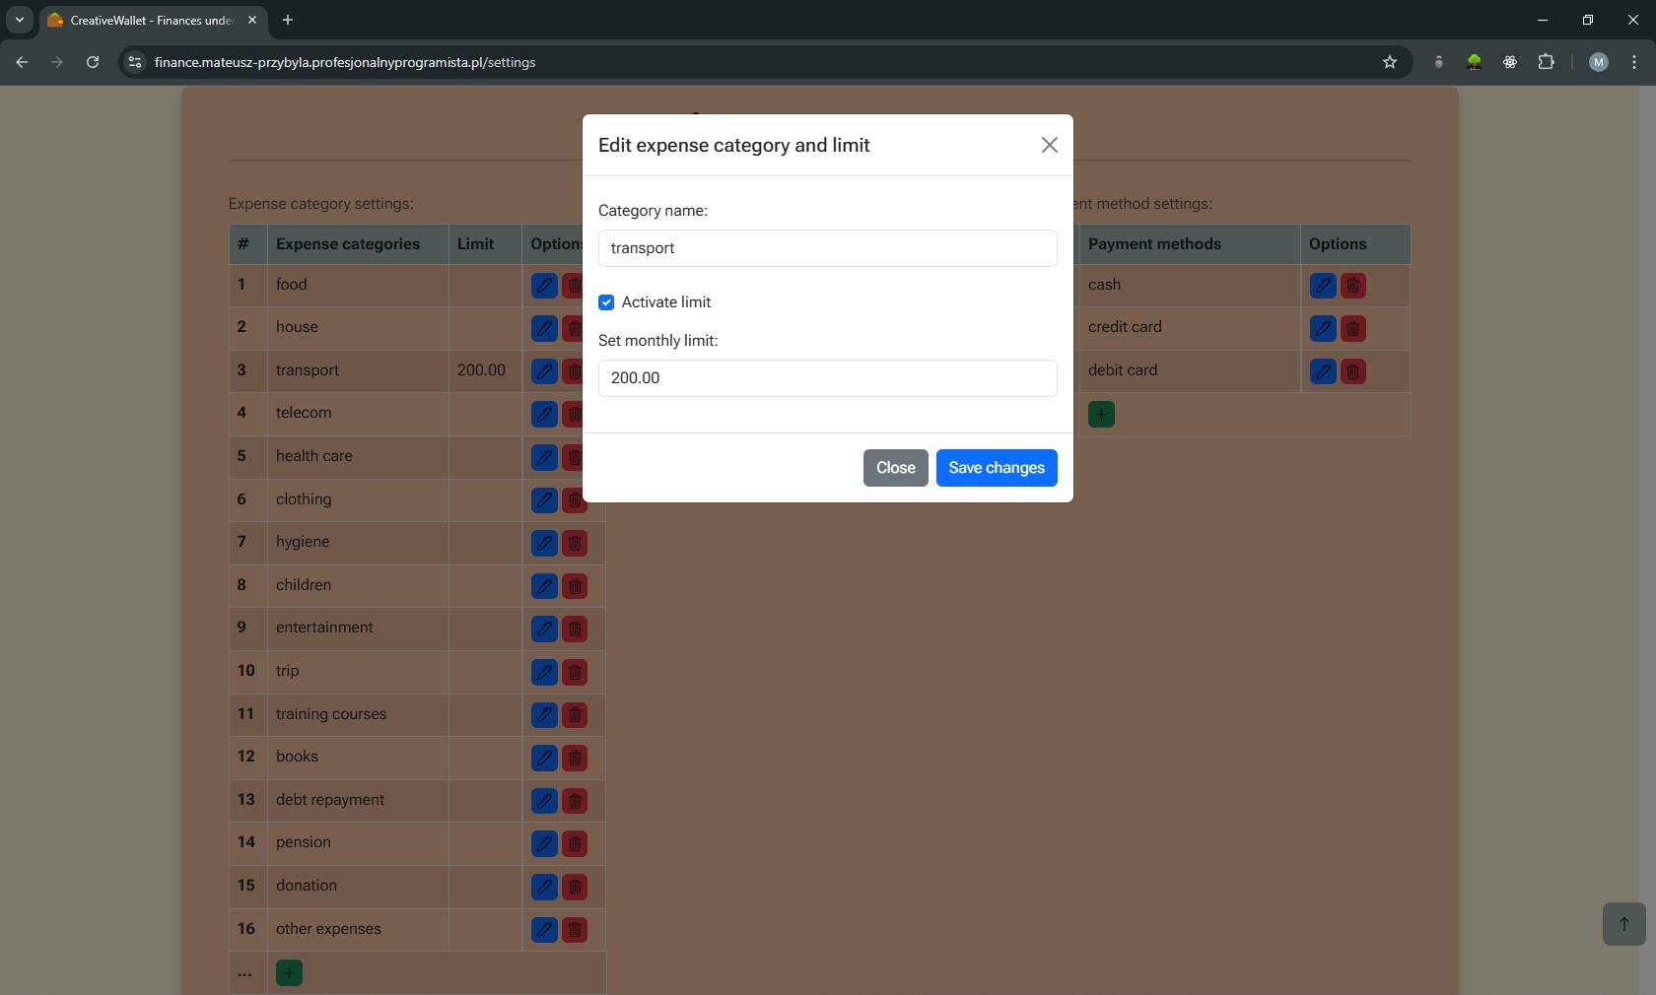Click scroll-to-top arrow button
This screenshot has width=1656, height=995.
coord(1623,924)
